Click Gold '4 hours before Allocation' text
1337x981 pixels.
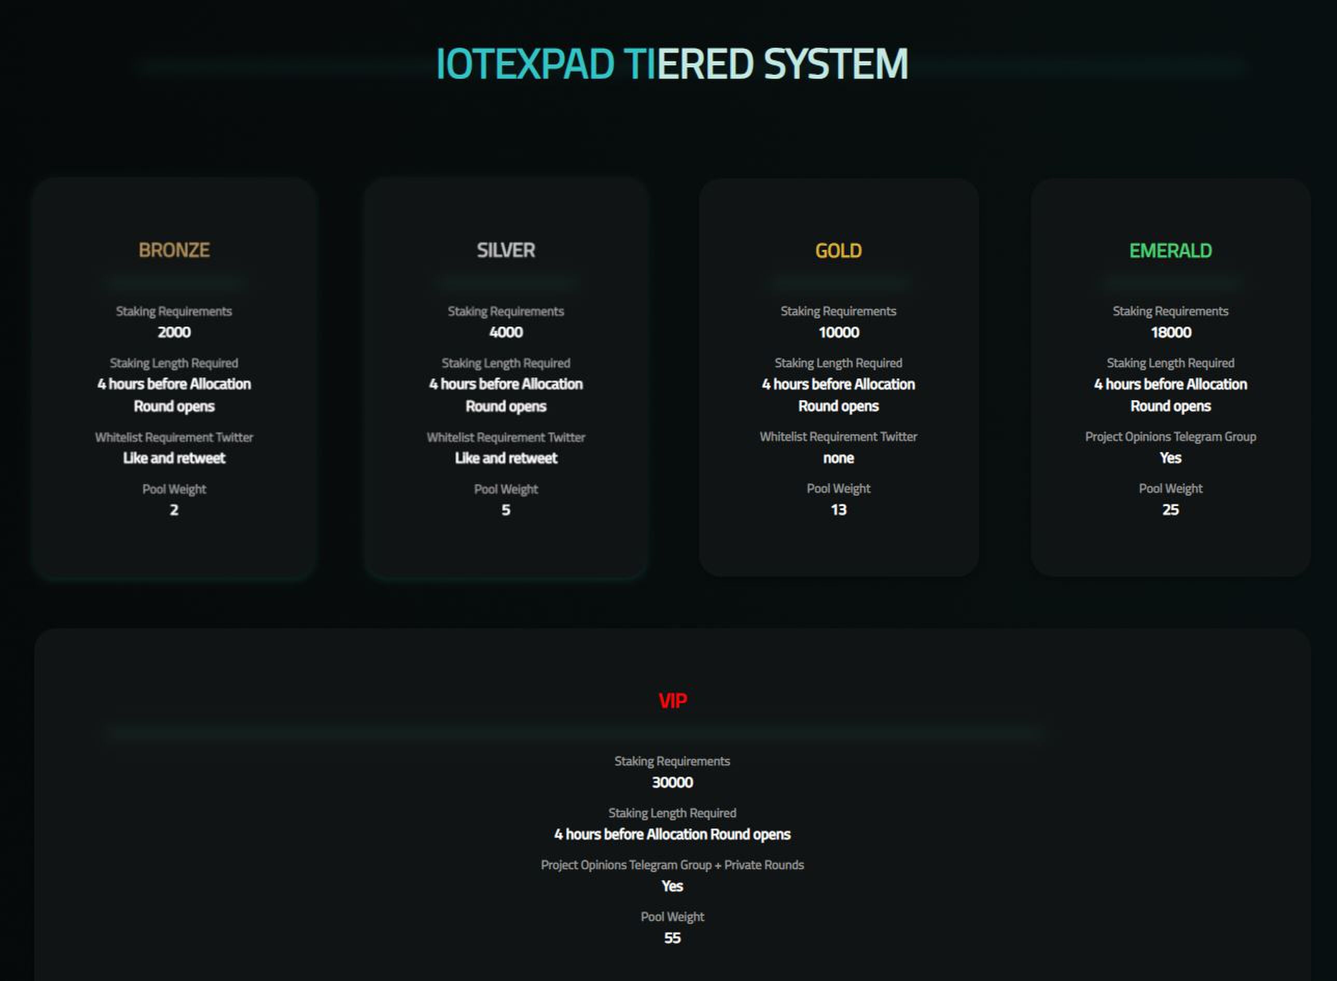coord(839,384)
